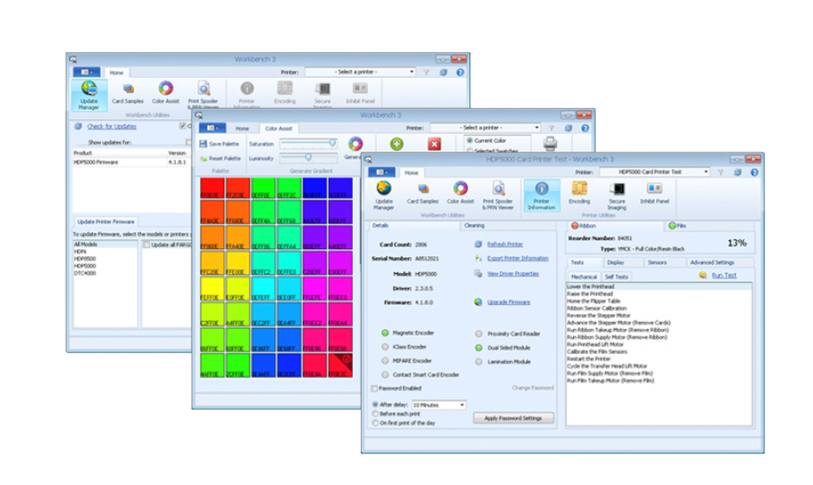Screen dimensions: 813x485
Task: Click Home tab in Color Assist window
Action: click(x=242, y=129)
